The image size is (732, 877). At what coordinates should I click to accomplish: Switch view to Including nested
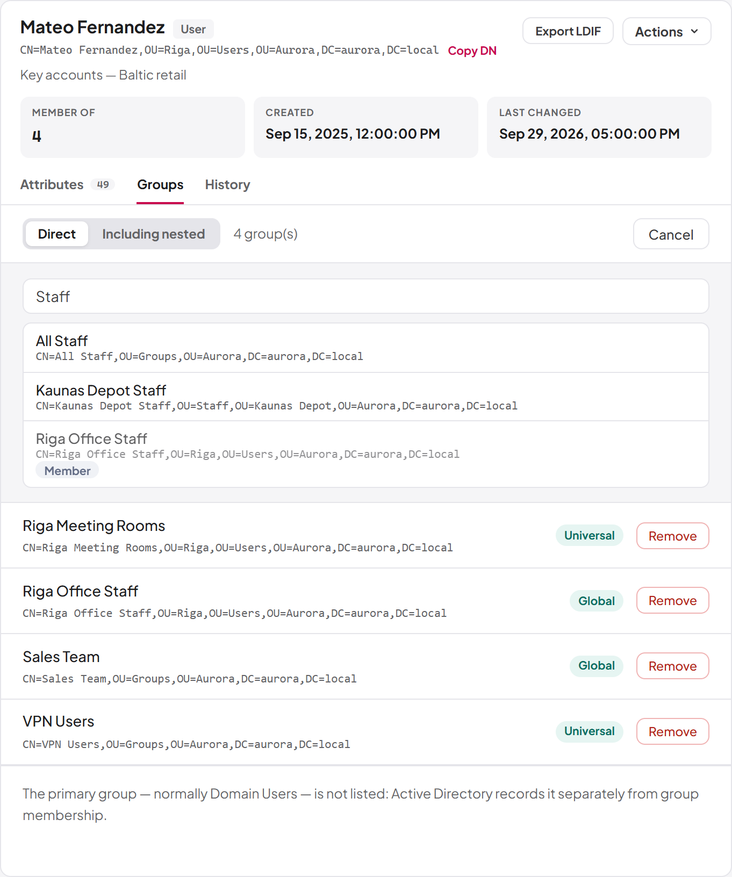coord(154,234)
